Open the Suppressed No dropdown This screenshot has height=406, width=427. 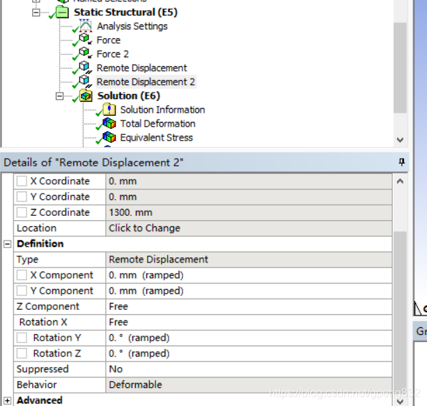pyautogui.click(x=249, y=369)
